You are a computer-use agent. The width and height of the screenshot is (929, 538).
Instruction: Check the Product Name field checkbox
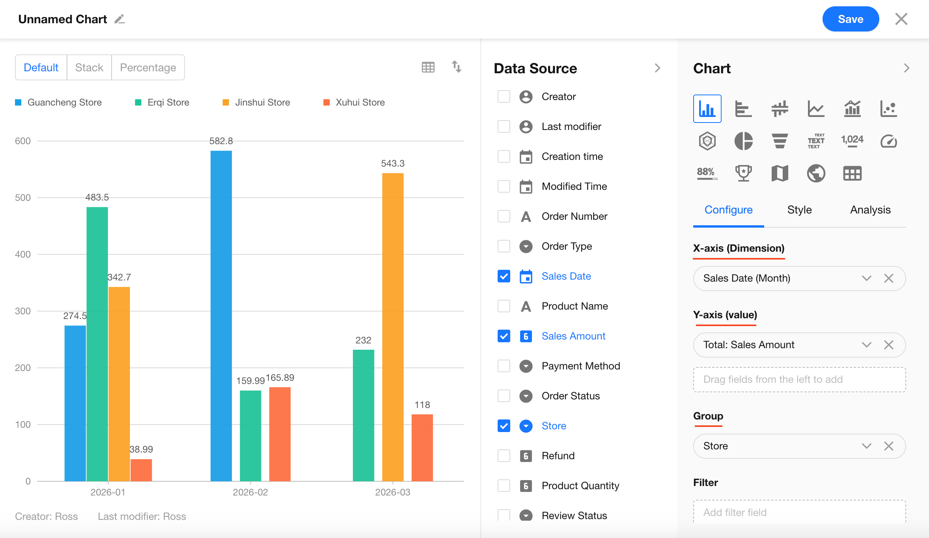[x=504, y=306]
